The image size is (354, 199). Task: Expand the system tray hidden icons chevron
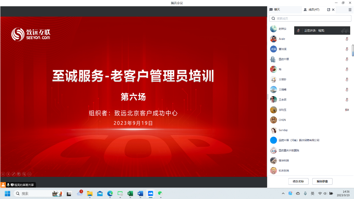283,193
